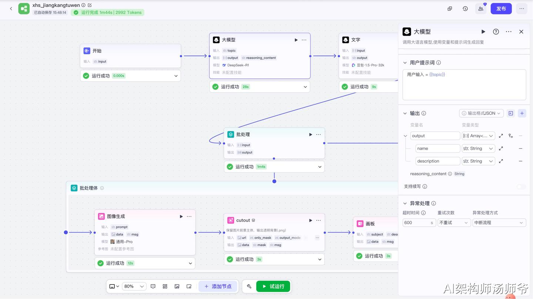Click the debug wrench icon in toolbar

click(x=249, y=286)
